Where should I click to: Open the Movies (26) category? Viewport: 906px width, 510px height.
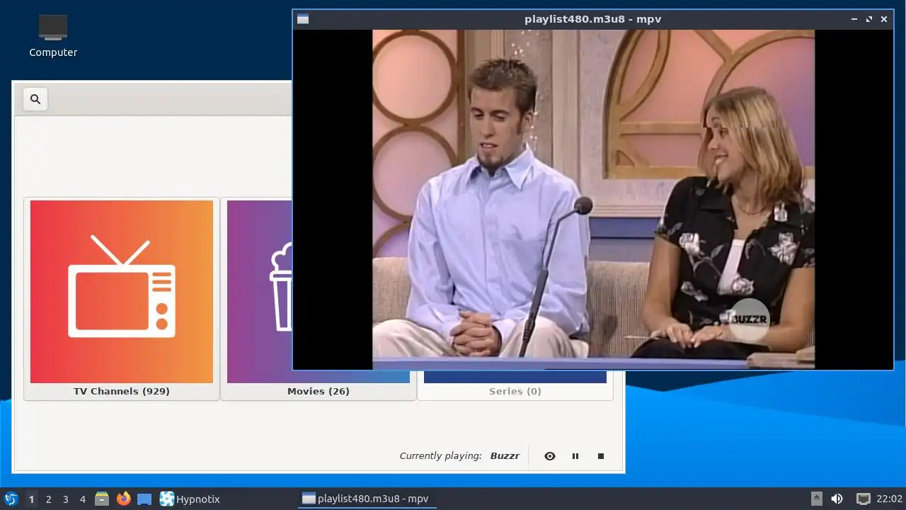[x=319, y=299]
